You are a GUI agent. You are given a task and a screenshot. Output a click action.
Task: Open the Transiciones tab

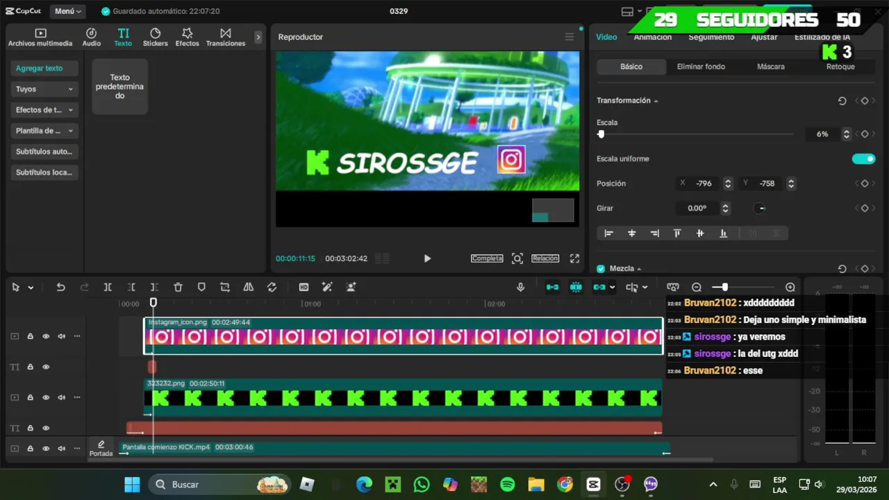pos(226,37)
